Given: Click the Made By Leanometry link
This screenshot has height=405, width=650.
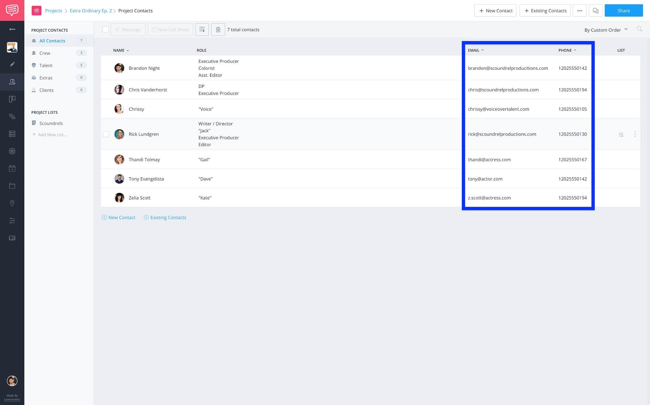Looking at the screenshot, I should click(12, 398).
